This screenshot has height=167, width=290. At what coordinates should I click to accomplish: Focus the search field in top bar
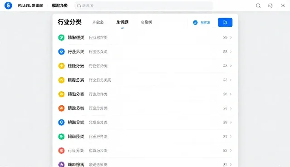pyautogui.click(x=144, y=6)
